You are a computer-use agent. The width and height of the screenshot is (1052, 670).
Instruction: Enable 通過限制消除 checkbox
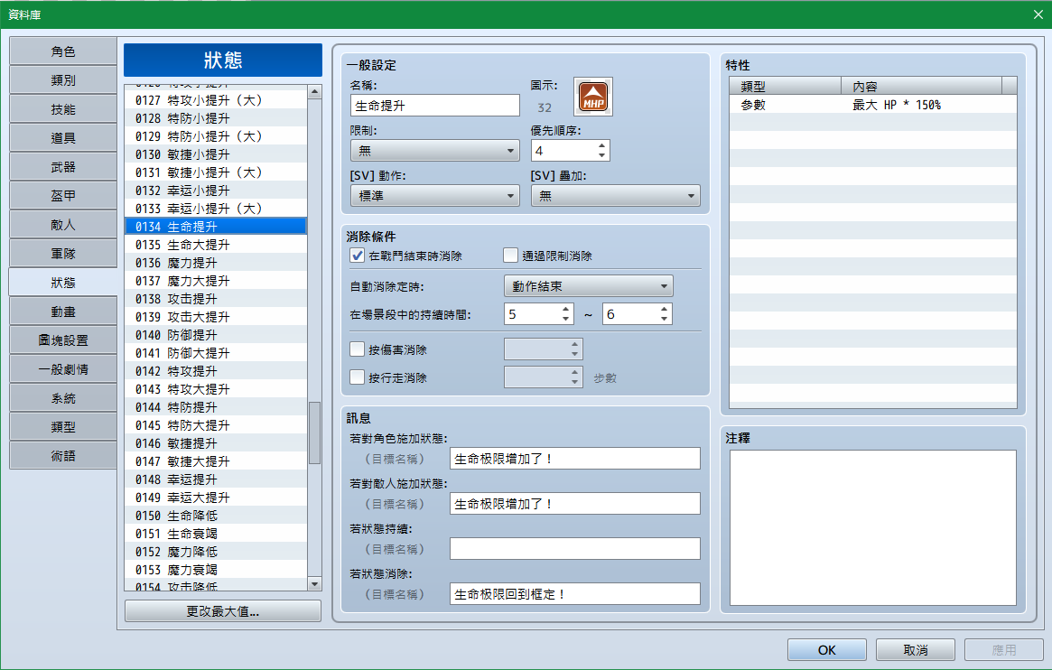pos(510,256)
